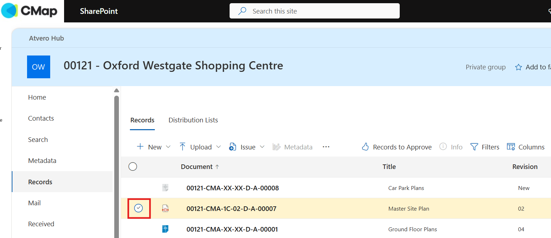The width and height of the screenshot is (551, 238).
Task: Click the Metadata chart icon
Action: point(277,147)
